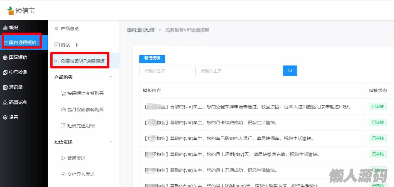Screen dimensions: 394x187
Task: Open 设置 settings section
Action: coord(14,117)
